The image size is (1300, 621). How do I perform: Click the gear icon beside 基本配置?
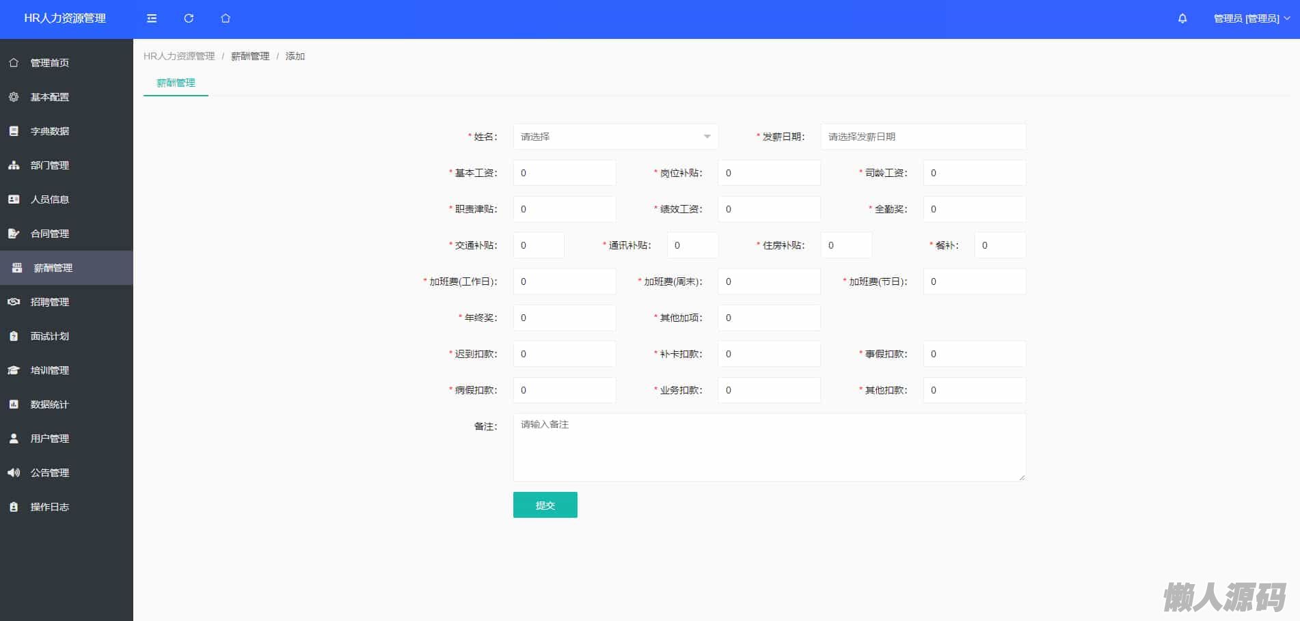[14, 97]
